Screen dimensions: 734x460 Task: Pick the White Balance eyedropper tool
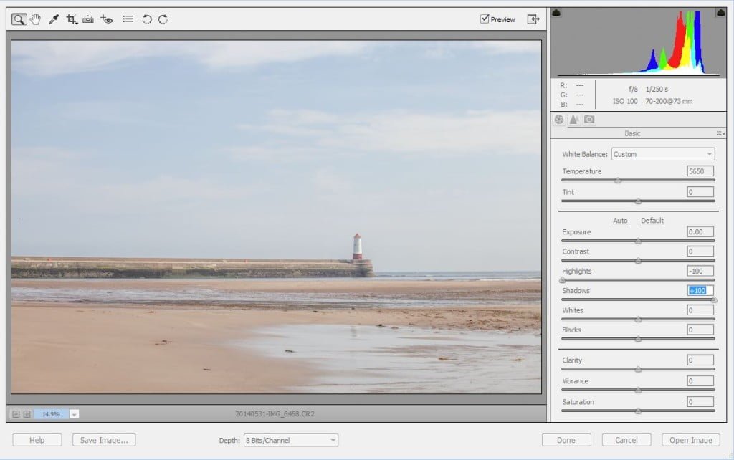pos(54,19)
